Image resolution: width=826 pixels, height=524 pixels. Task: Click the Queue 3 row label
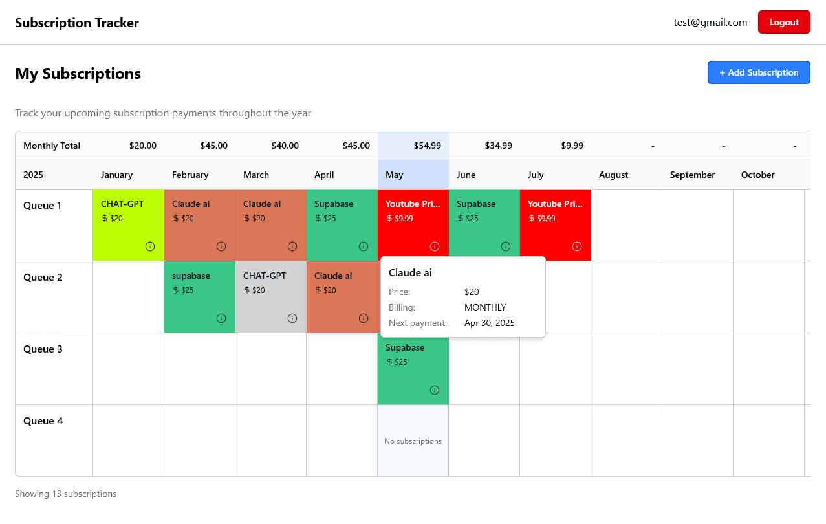coord(43,349)
